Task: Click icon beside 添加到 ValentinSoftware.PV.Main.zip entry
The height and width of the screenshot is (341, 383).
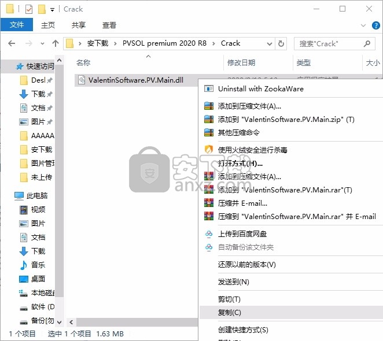Action: (x=209, y=120)
